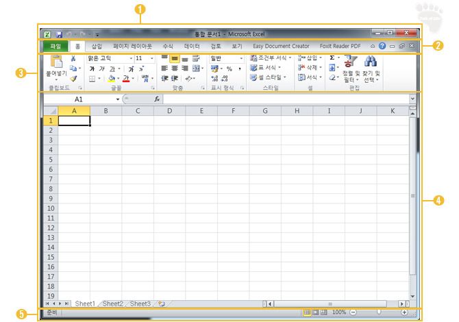459x322 pixels.
Task: Adjust the zoom slider handle
Action: point(379,312)
